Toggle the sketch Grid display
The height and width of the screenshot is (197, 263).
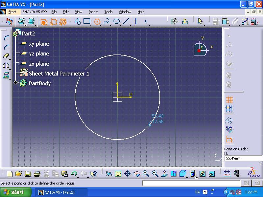point(229,99)
